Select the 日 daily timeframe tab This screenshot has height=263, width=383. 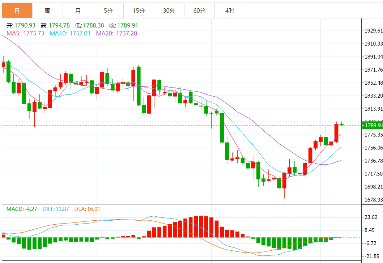coord(17,10)
